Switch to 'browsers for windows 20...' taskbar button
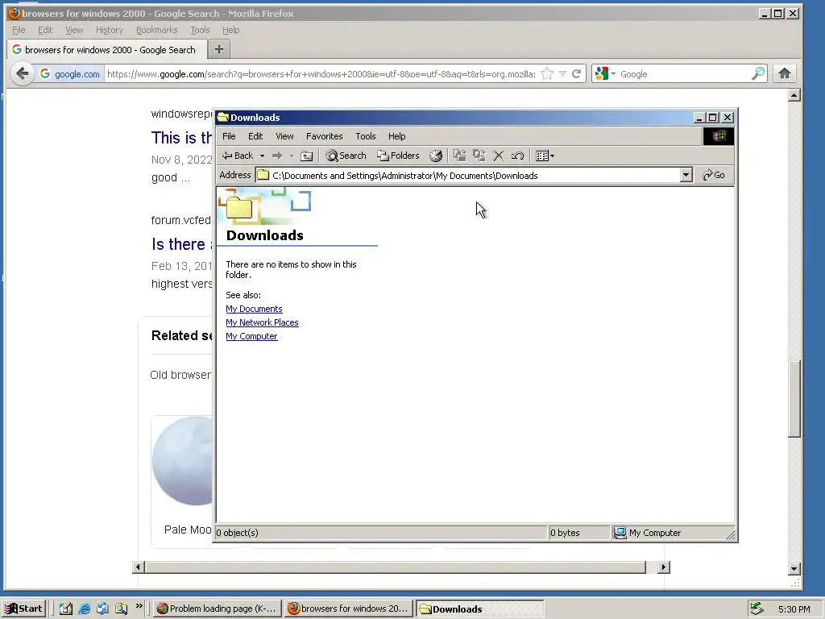 (348, 609)
